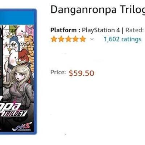The height and width of the screenshot is (145, 145).
Task: Click the fourth gold rating star
Action: [x=75, y=39]
